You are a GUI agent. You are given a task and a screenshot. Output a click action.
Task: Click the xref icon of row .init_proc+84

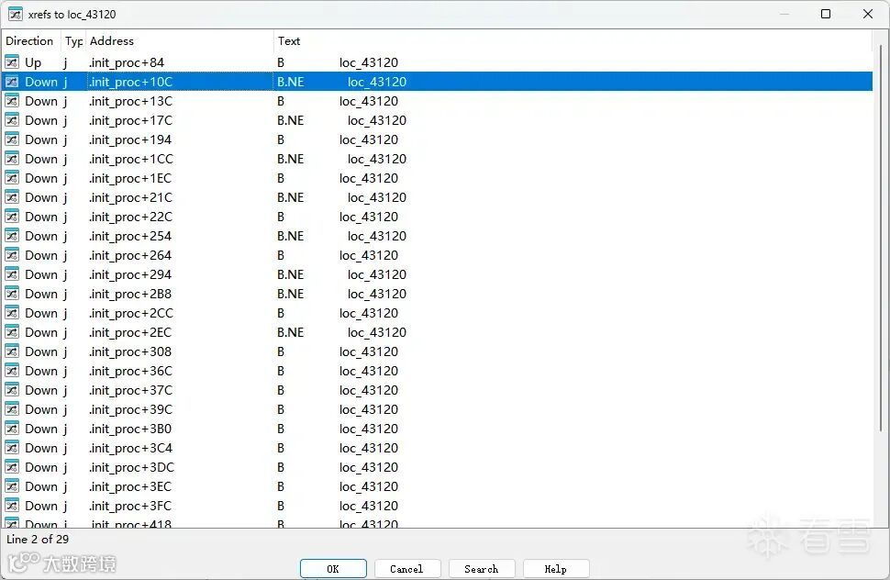[12, 61]
